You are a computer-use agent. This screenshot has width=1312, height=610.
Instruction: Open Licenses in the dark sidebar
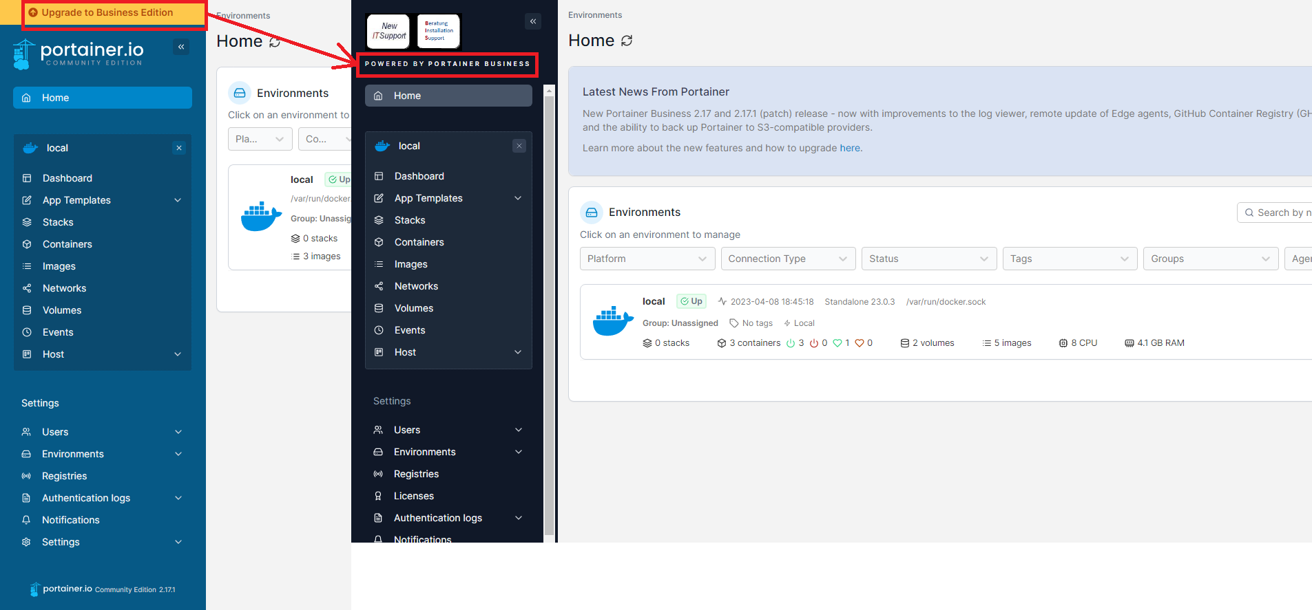413,496
